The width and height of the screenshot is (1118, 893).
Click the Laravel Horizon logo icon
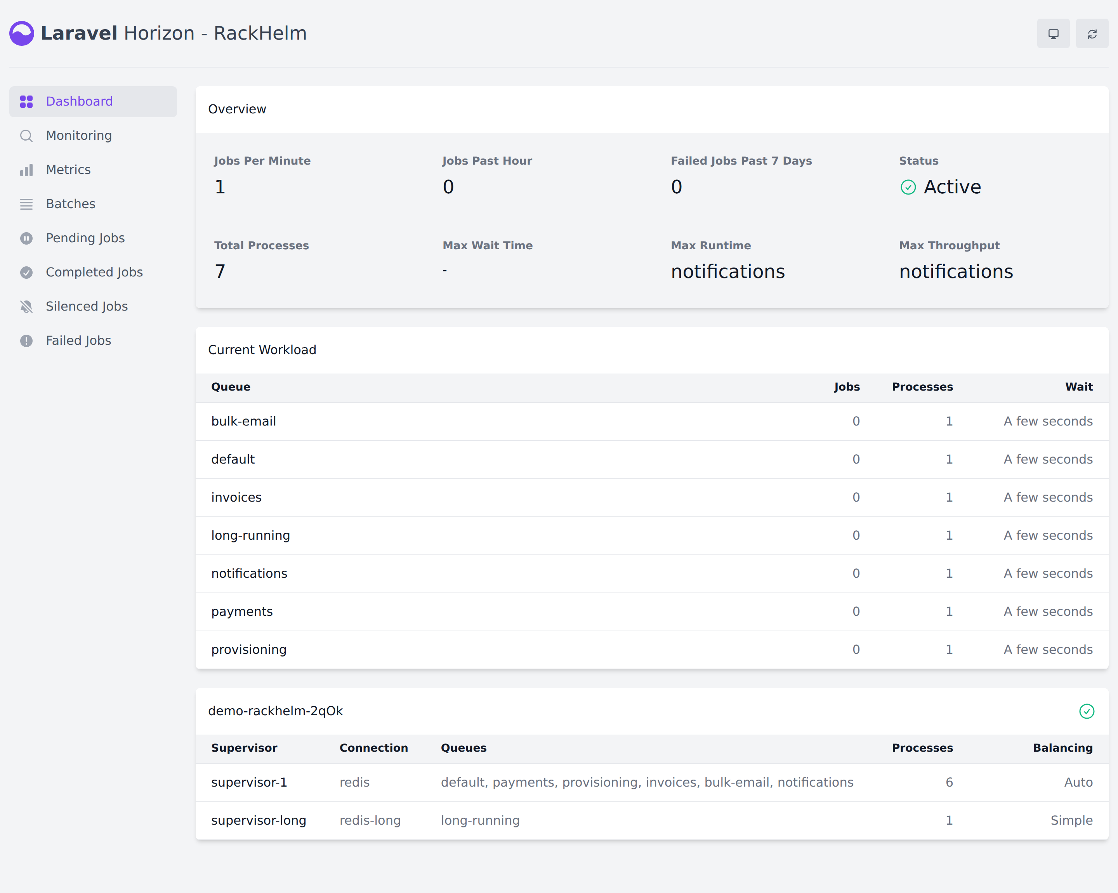pyautogui.click(x=22, y=34)
